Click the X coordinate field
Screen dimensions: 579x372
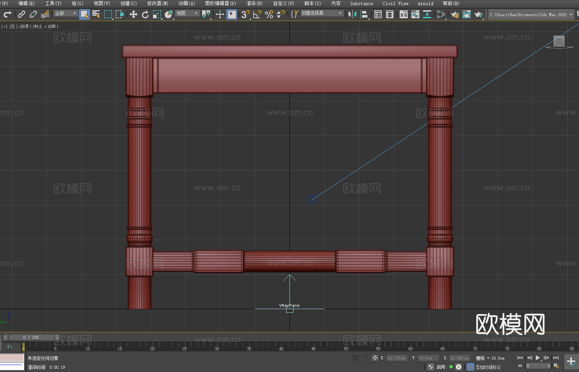(x=397, y=358)
